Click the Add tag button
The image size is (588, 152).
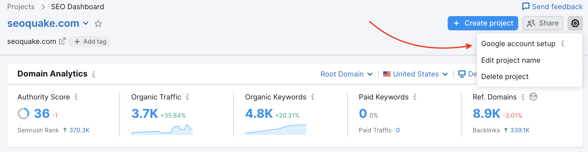pyautogui.click(x=90, y=41)
